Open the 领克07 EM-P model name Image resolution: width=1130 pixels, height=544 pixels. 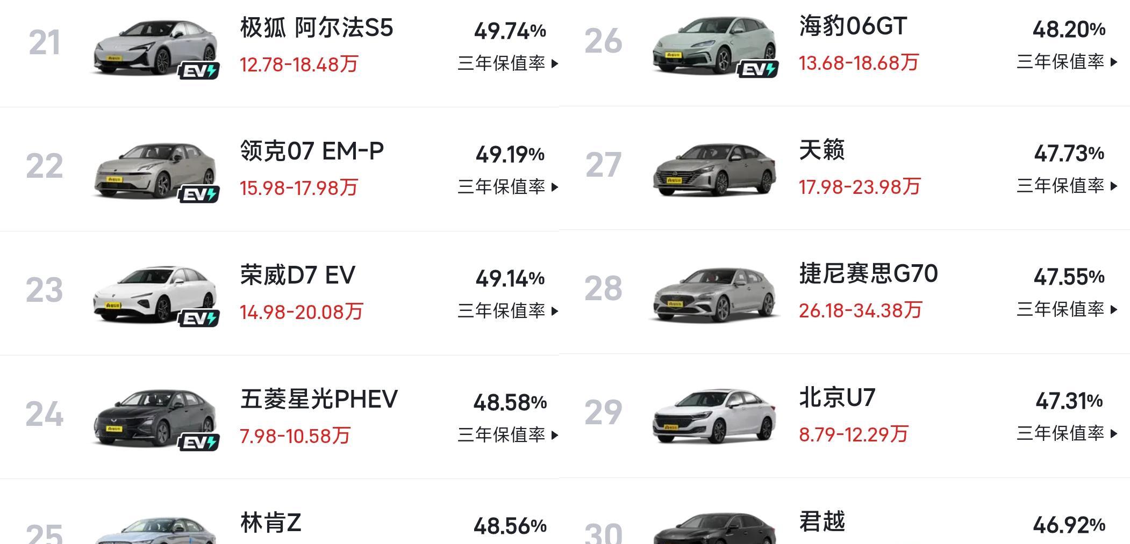(x=312, y=151)
